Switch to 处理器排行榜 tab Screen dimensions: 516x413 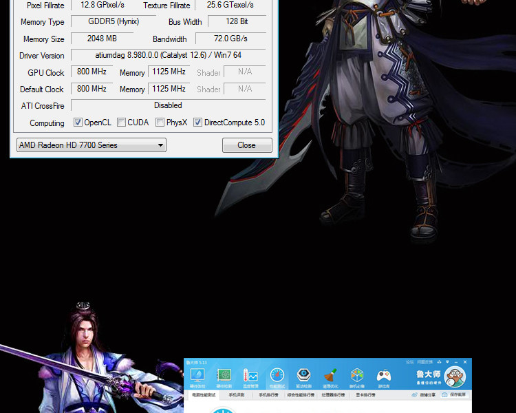[x=333, y=394]
